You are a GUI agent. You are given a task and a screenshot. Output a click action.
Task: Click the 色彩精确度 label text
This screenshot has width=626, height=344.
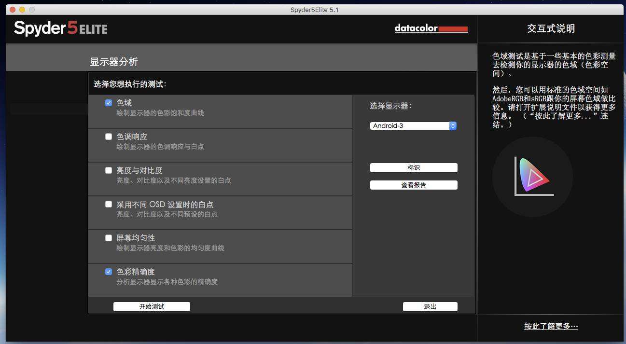tap(136, 272)
